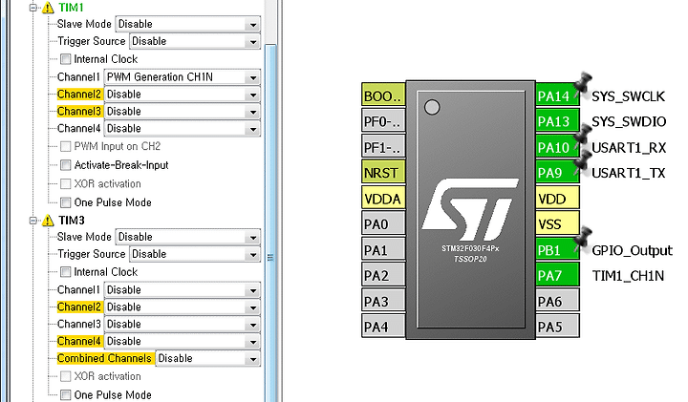Open TIM1 Channel4 dropdown
The width and height of the screenshot is (688, 402).
[x=183, y=129]
